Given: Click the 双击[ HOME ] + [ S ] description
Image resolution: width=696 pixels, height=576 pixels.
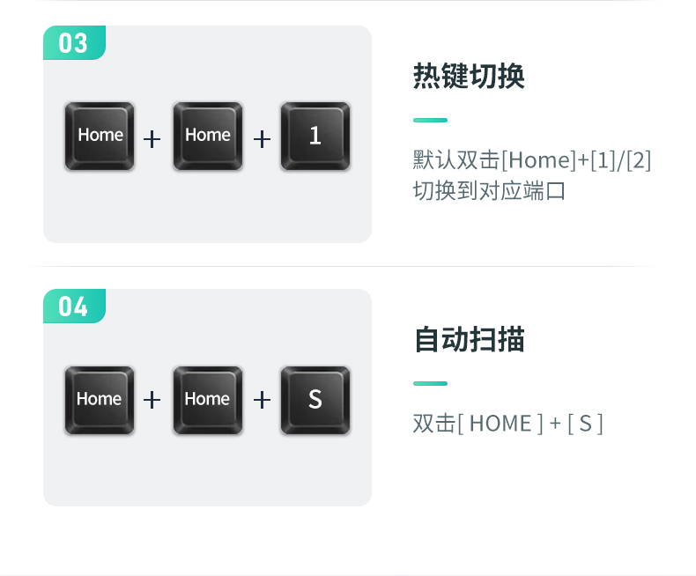Looking at the screenshot, I should coord(507,424).
